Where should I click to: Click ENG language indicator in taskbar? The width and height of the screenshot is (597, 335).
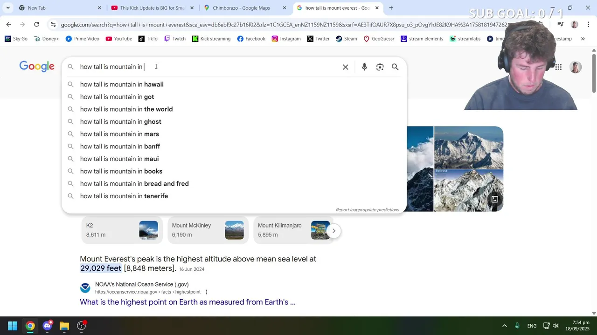(532, 326)
